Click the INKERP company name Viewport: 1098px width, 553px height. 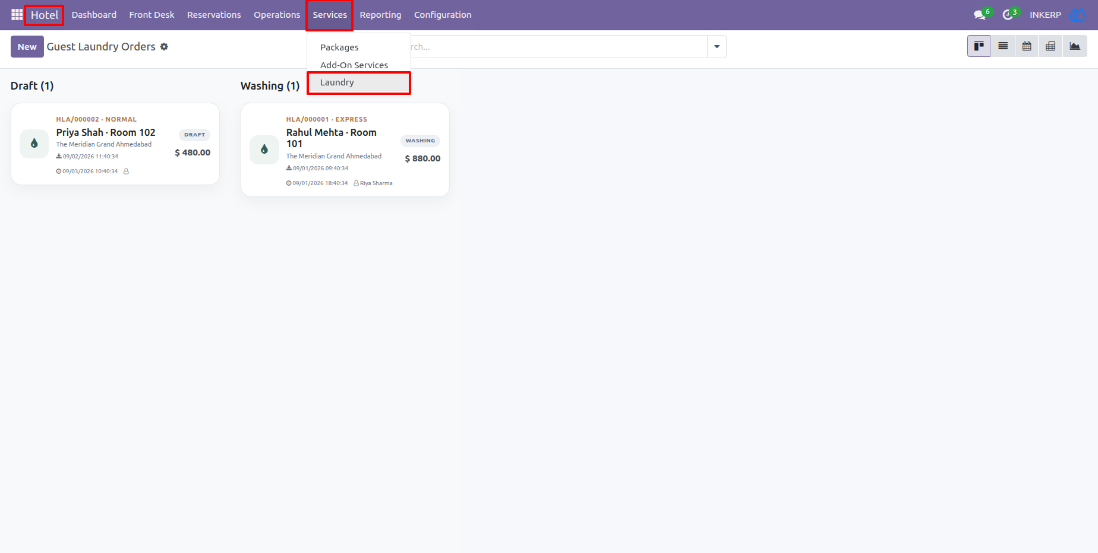1045,15
